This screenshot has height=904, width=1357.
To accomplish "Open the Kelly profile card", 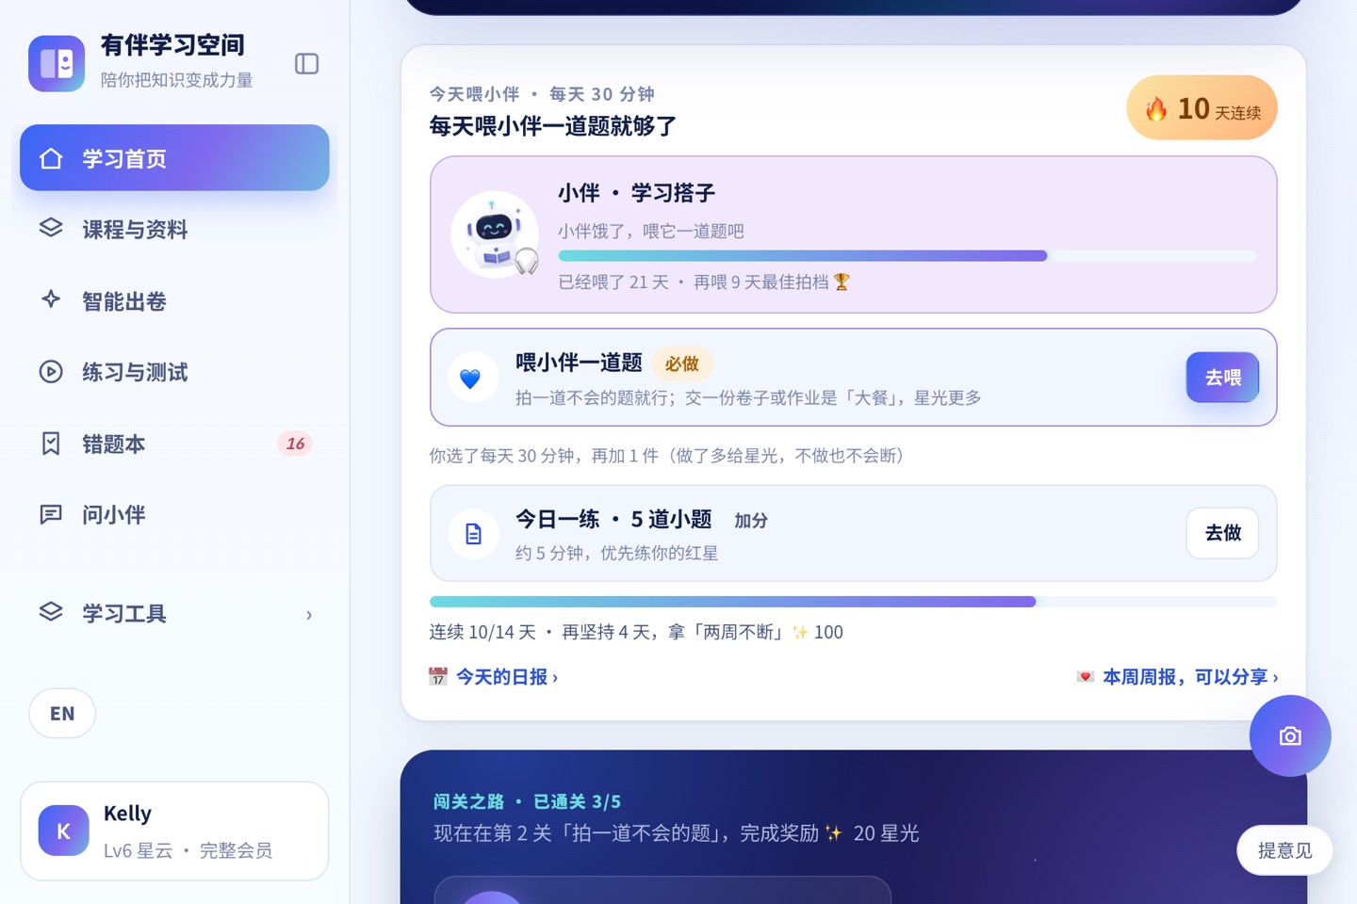I will click(174, 831).
